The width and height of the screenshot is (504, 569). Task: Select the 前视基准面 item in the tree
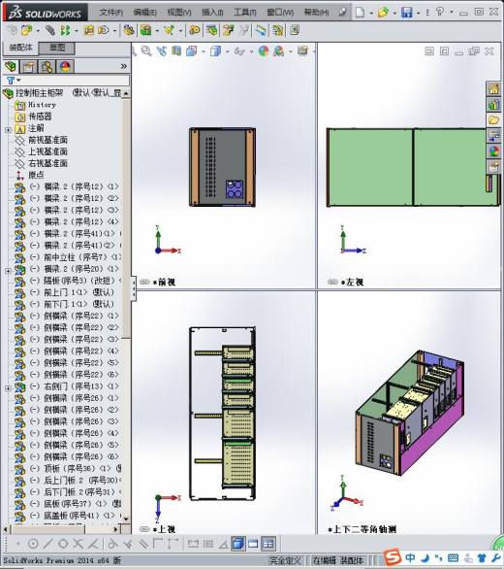47,140
